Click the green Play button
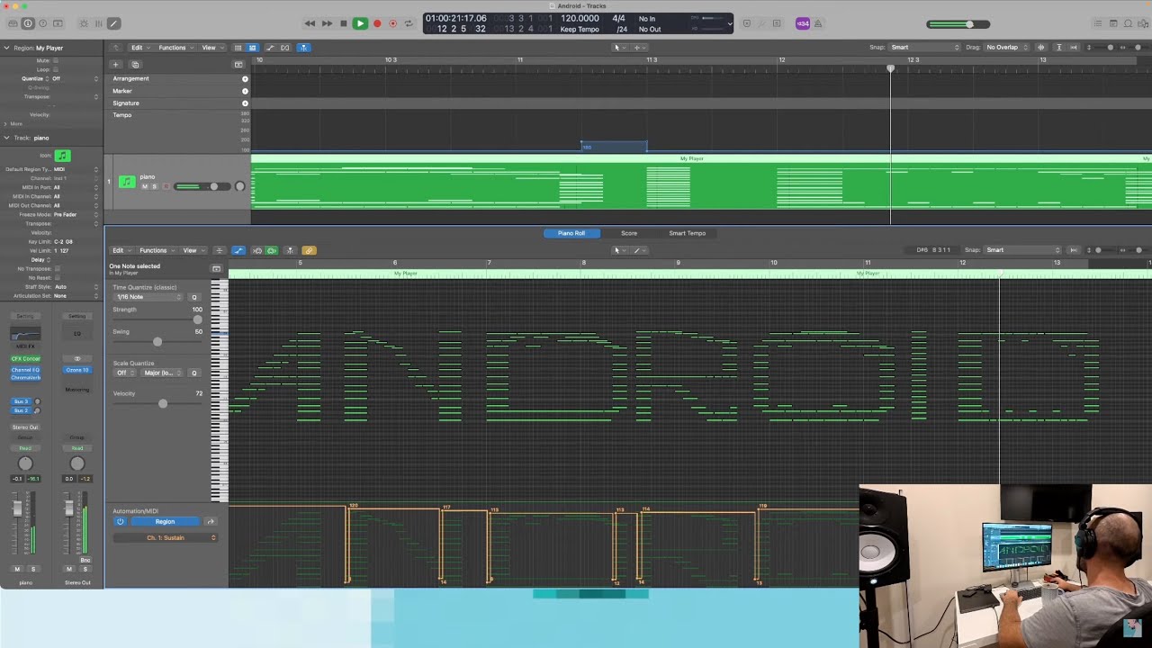Image resolution: width=1152 pixels, height=648 pixels. 360,23
